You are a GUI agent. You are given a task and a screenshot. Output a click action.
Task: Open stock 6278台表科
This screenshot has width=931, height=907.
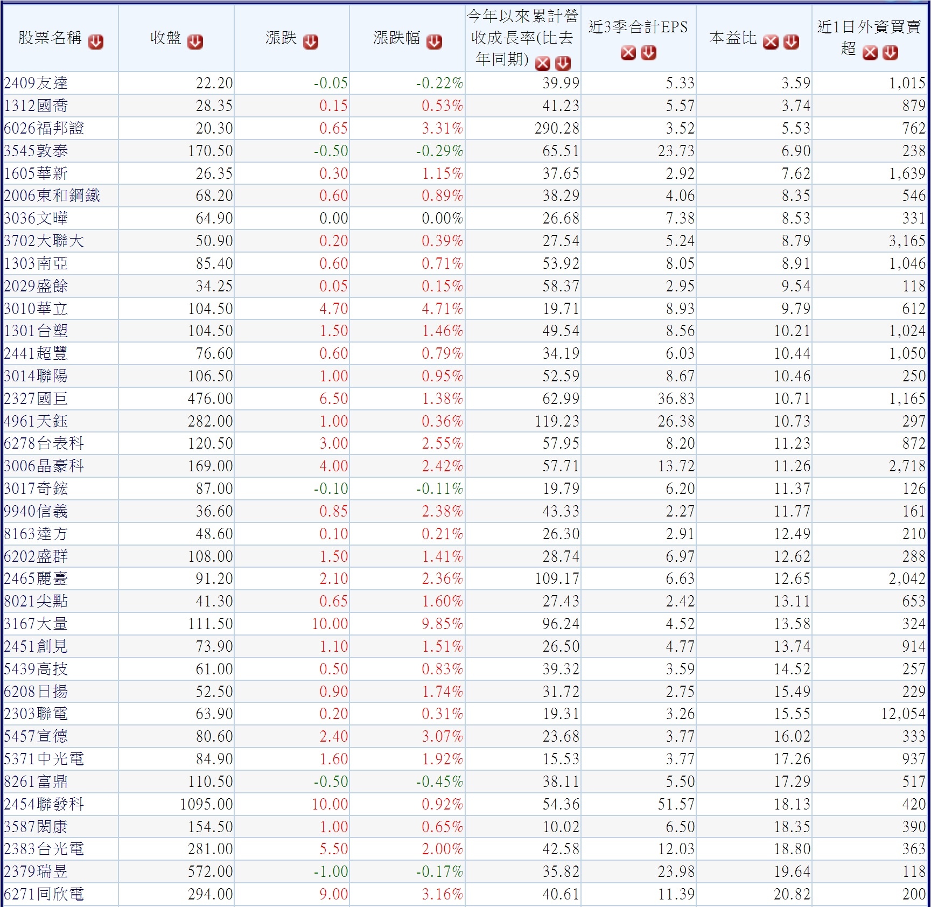[x=44, y=443]
